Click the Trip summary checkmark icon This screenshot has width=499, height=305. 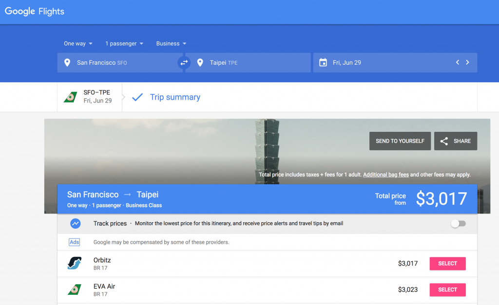point(137,97)
